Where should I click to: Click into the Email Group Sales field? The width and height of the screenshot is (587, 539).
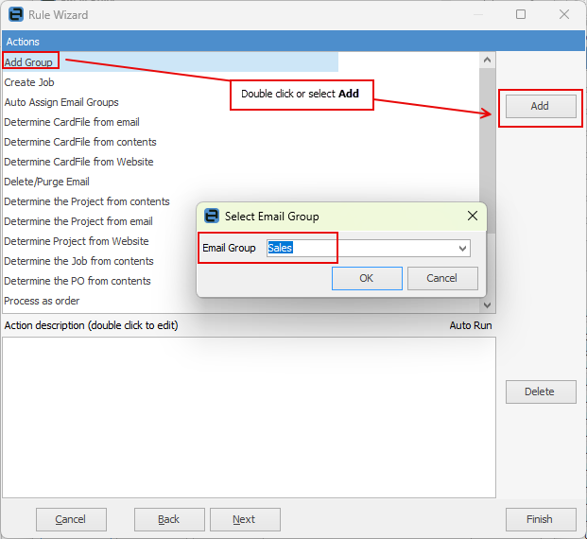tap(369, 249)
